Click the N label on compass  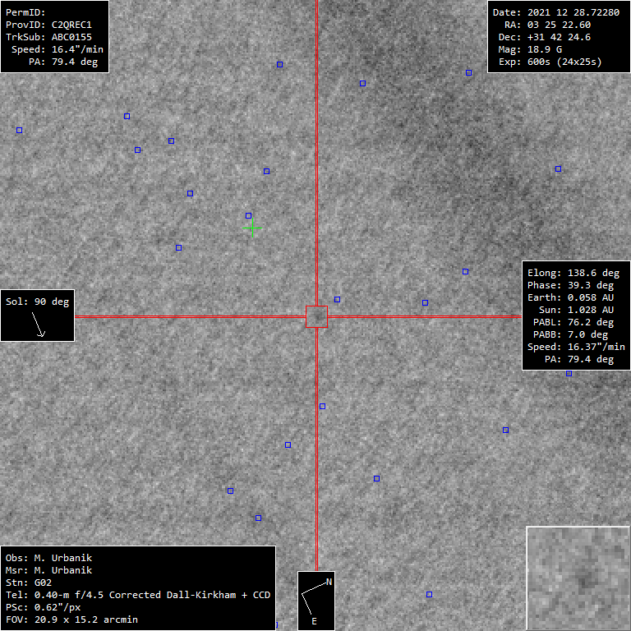pos(329,582)
